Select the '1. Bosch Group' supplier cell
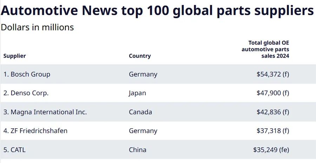 pyautogui.click(x=27, y=74)
